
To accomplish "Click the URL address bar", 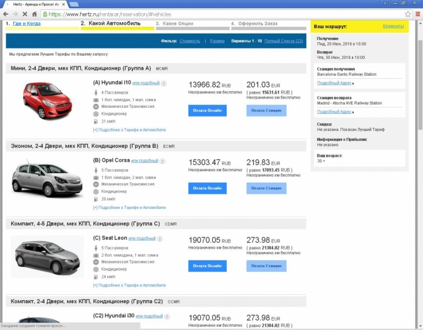I will point(227,14).
